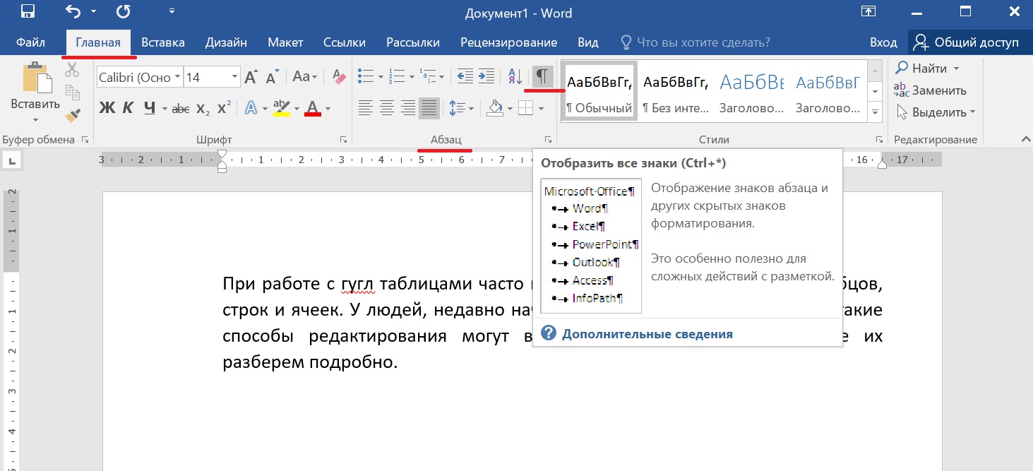Viewport: 1033px width, 471px height.
Task: Click the Increase Indent icon
Action: pyautogui.click(x=486, y=76)
